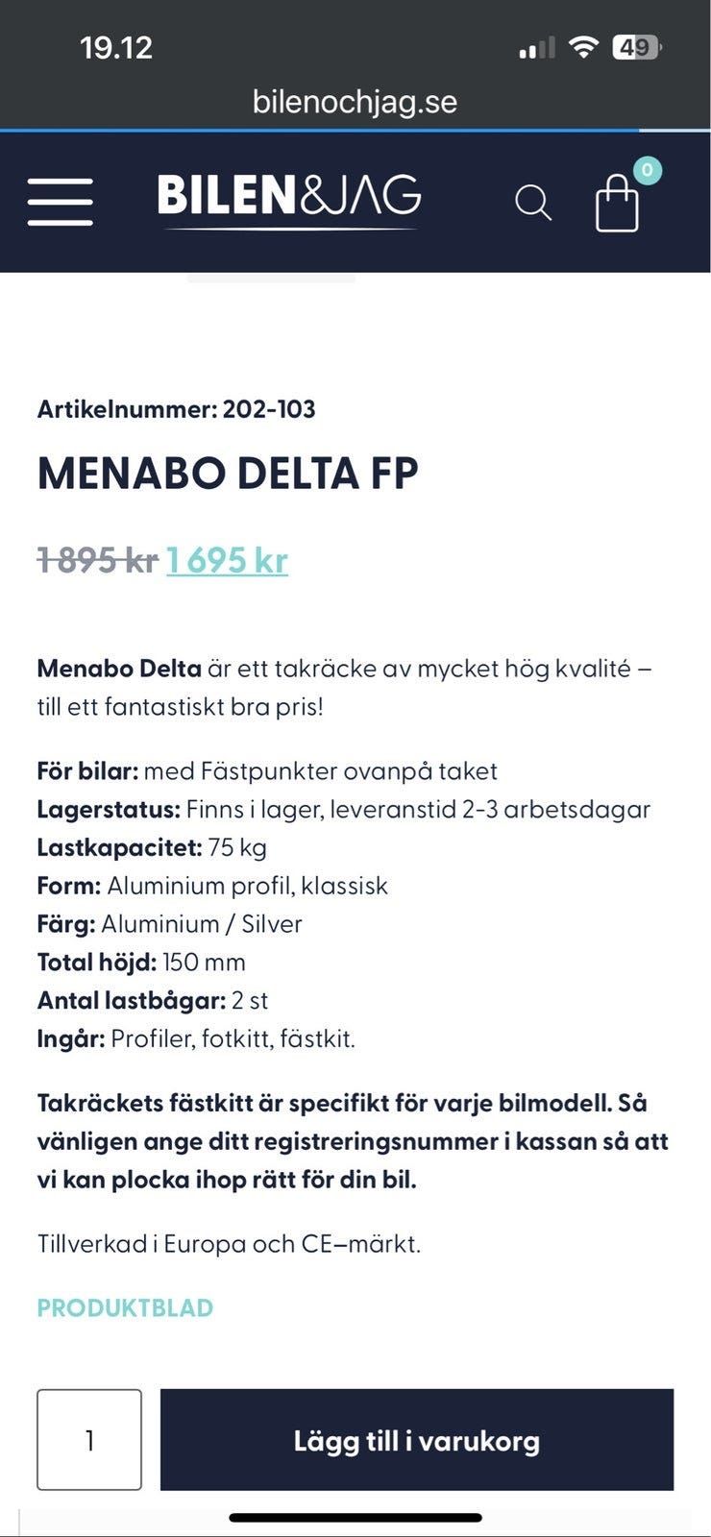Tap the Artikelnummer 202-103 text
Image resolution: width=711 pixels, height=1537 pixels.
(x=176, y=409)
